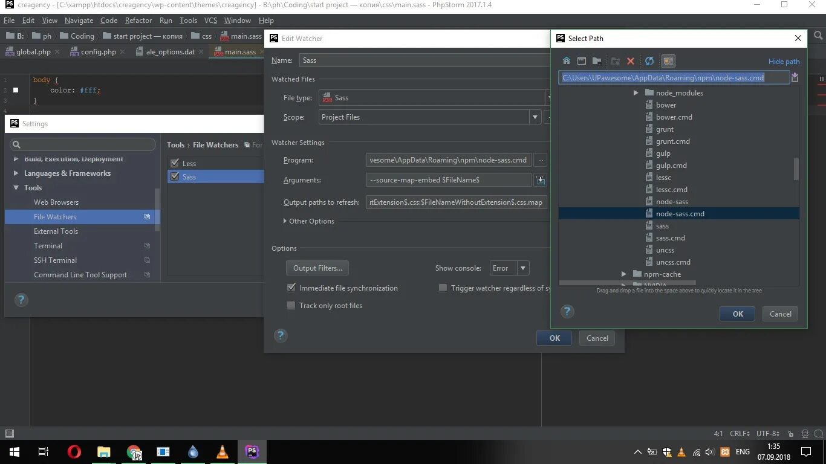This screenshot has width=826, height=464.
Task: Click tool windows toggle in status bar corner
Action: 10,433
